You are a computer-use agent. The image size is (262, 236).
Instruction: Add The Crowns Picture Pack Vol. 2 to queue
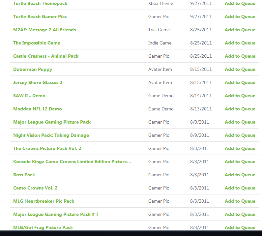240,149
